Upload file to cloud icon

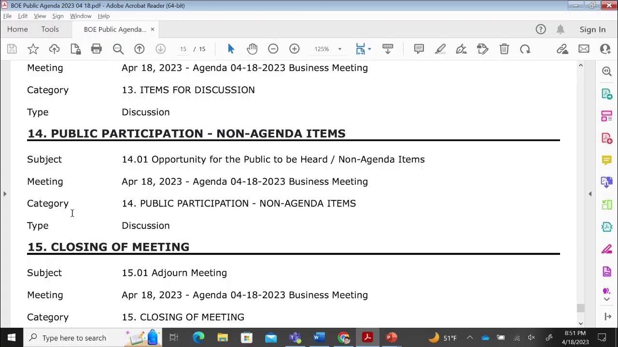(x=54, y=49)
